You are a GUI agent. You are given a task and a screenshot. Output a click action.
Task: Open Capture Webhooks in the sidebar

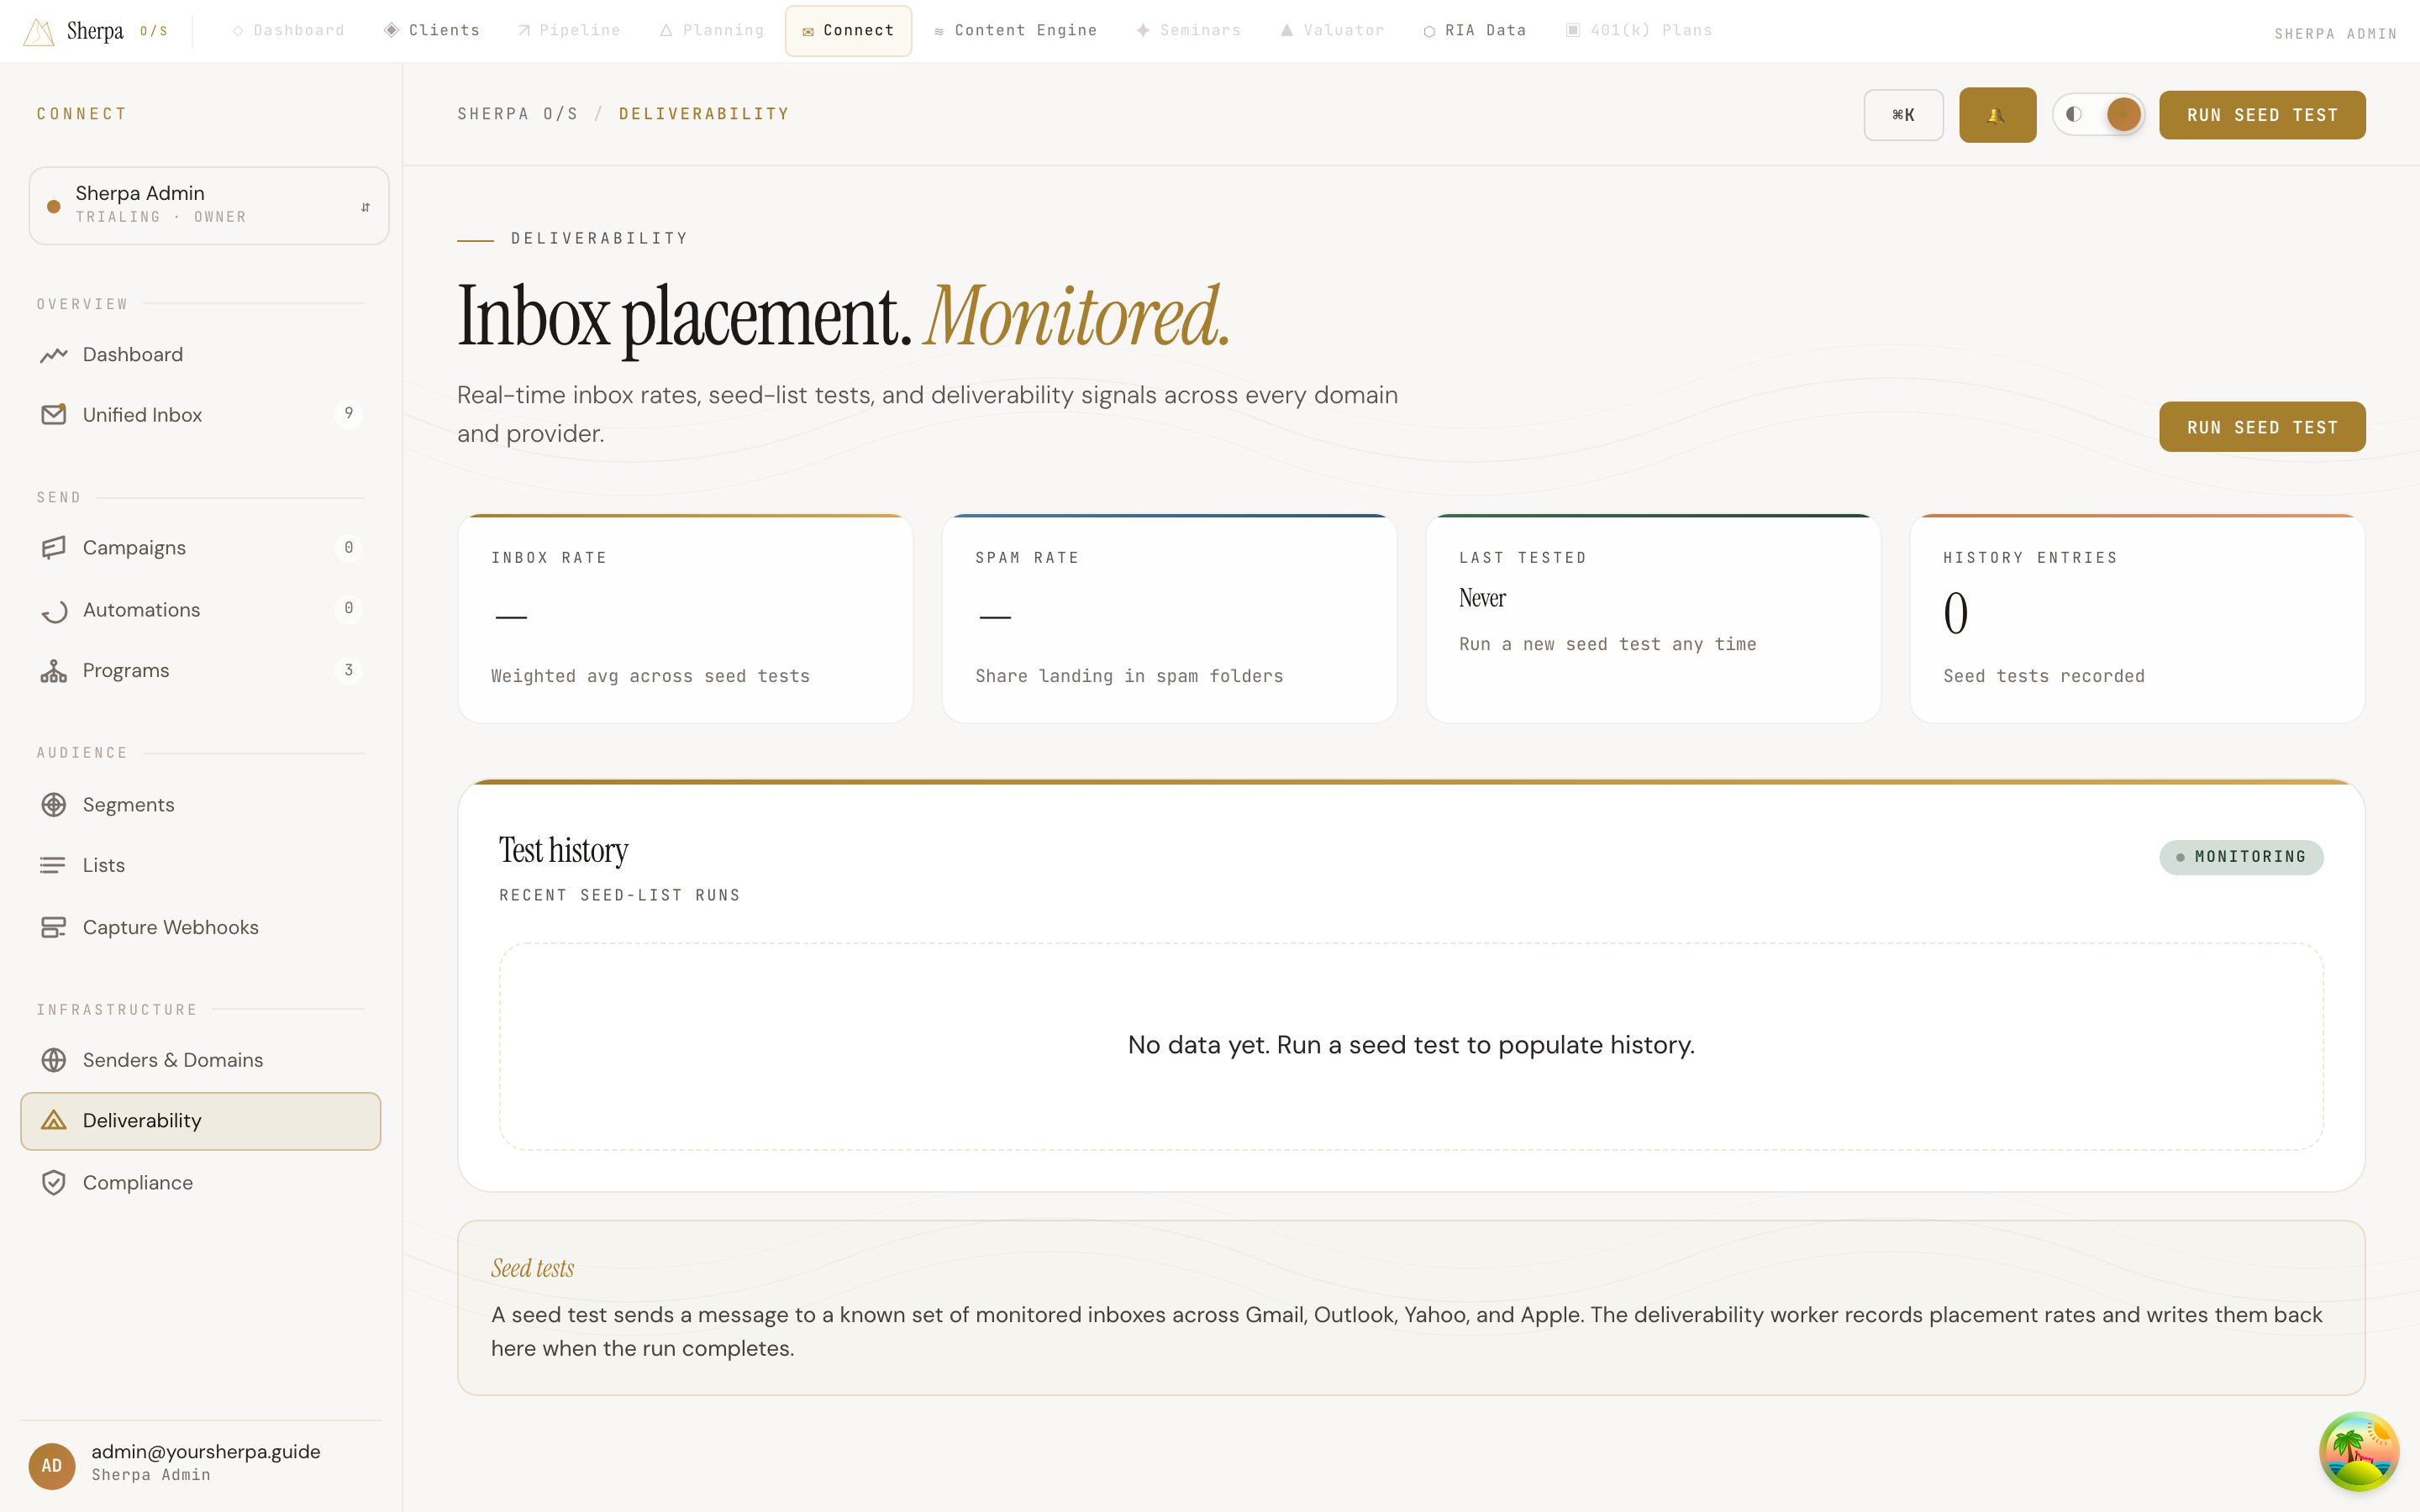pos(200,927)
